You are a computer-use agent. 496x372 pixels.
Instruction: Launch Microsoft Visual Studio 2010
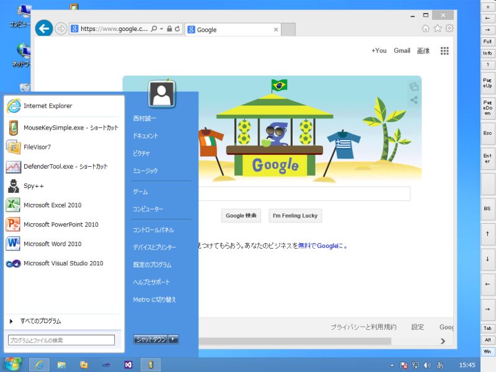point(62,263)
